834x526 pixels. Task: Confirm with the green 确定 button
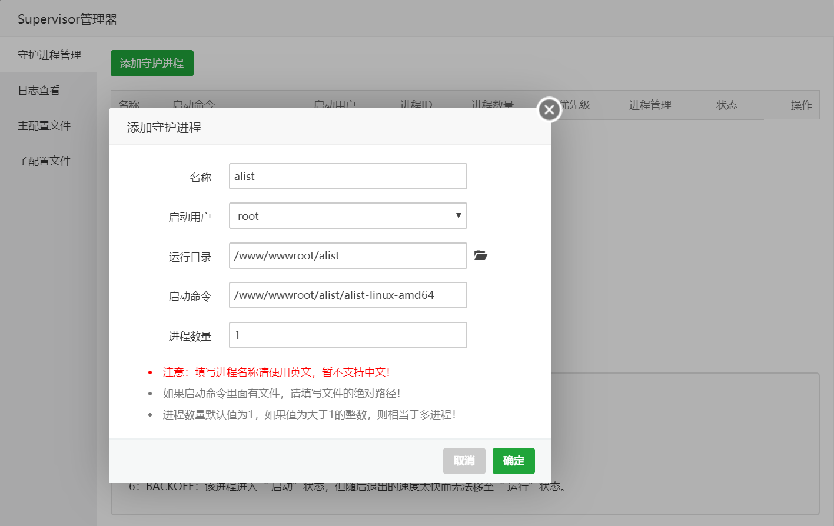click(x=513, y=461)
